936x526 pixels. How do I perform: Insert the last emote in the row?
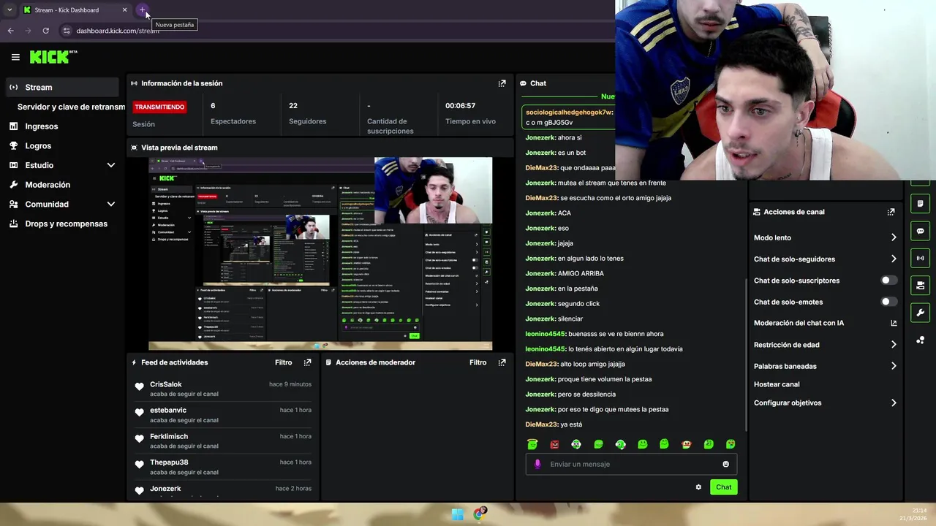pos(730,444)
